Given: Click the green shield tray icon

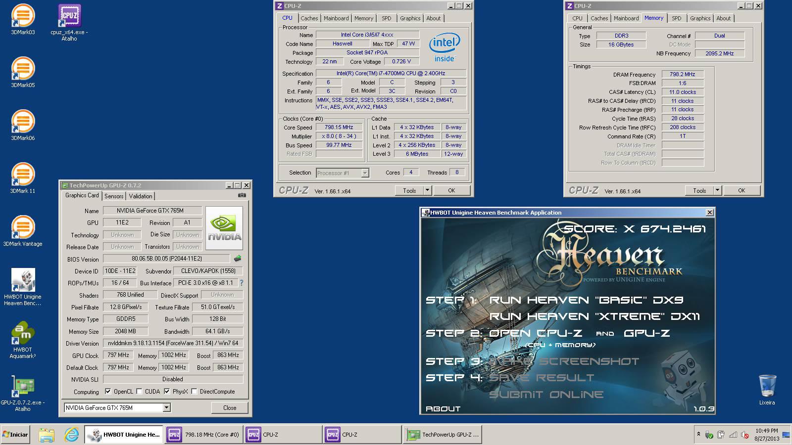Looking at the screenshot, I should (709, 435).
